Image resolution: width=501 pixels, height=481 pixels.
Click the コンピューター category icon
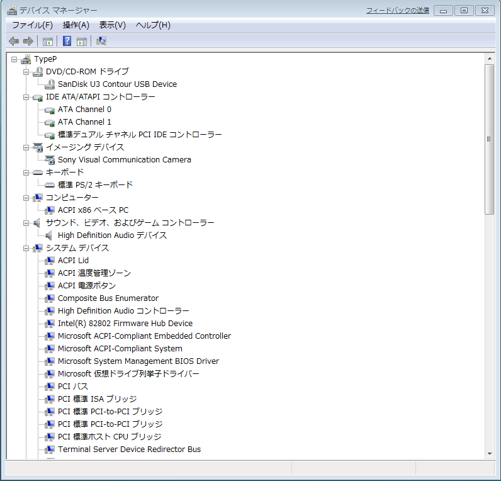(38, 198)
